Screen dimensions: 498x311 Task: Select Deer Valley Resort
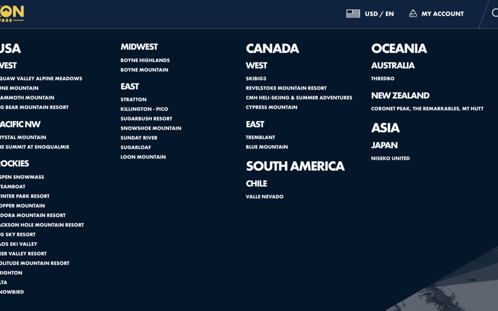(x=23, y=253)
